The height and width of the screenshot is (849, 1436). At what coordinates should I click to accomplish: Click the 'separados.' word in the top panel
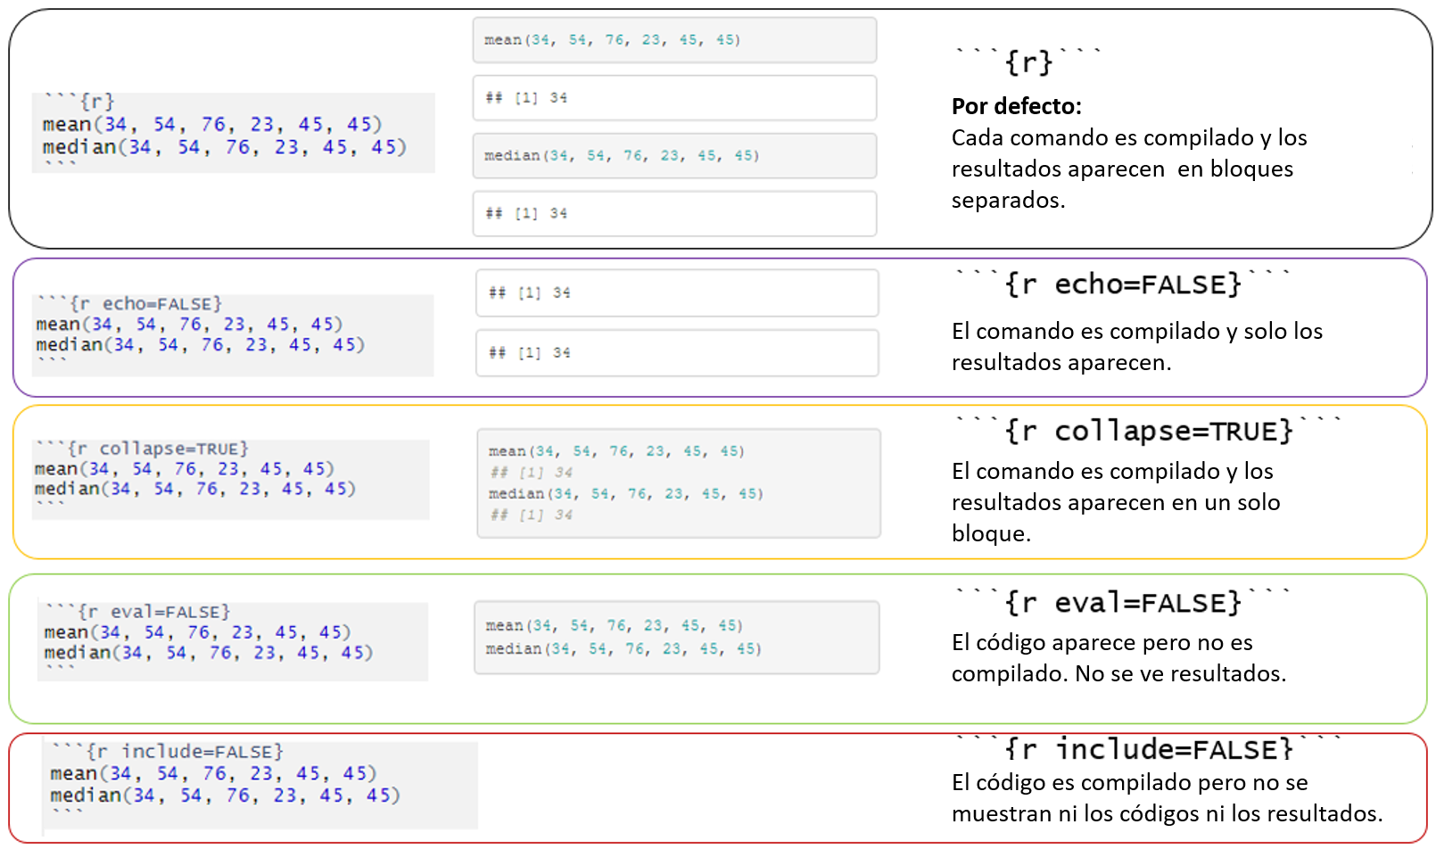point(1009,201)
